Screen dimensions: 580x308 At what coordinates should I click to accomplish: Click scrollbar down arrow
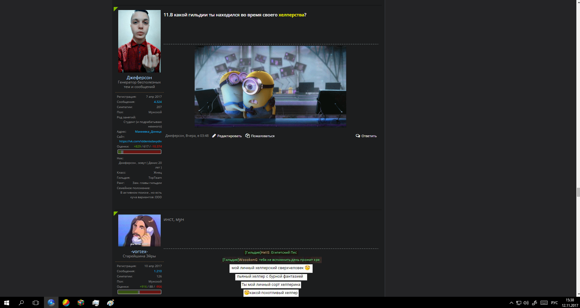[578, 294]
